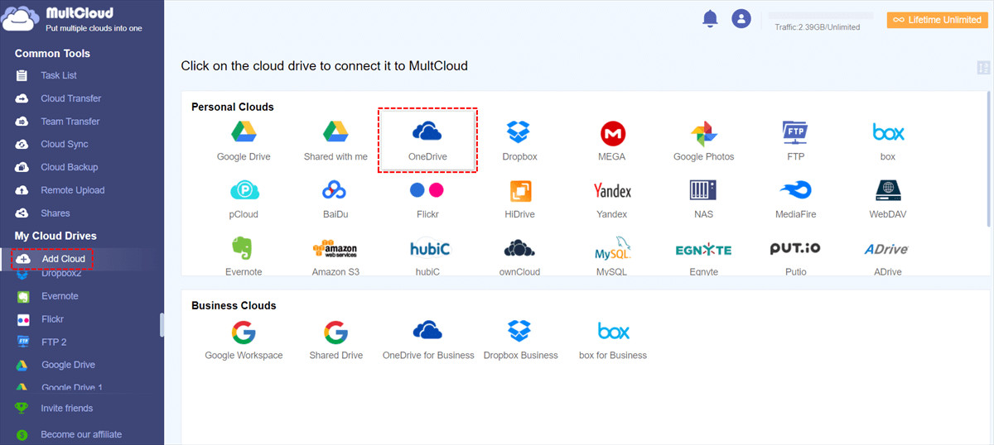Choose BaiDu cloud
This screenshot has width=994, height=445.
click(x=335, y=199)
